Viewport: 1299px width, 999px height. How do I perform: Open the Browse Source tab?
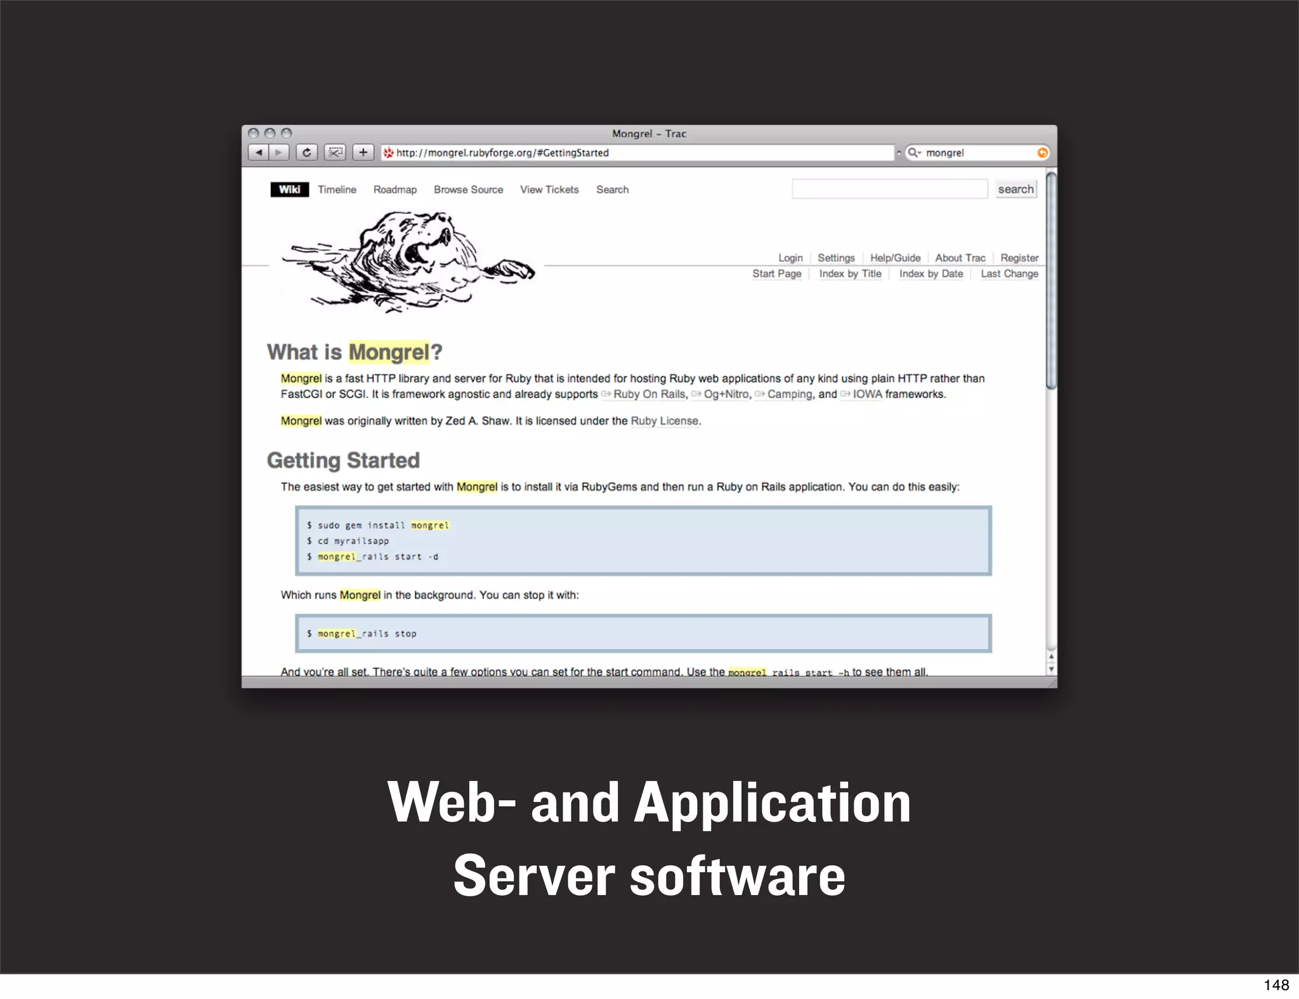point(468,190)
